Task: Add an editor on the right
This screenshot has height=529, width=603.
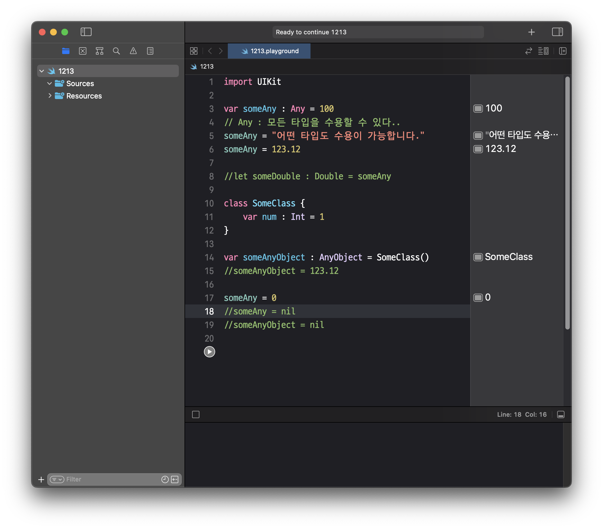Action: (562, 51)
